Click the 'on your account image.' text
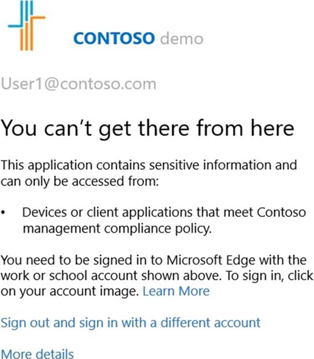Image resolution: width=314 pixels, height=359 pixels. pyautogui.click(x=69, y=291)
